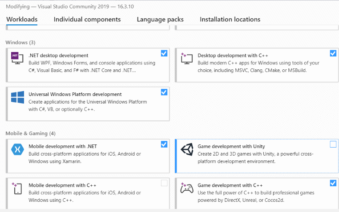Enable Game development with Unity checkbox
This screenshot has height=212, width=339.
point(333,144)
